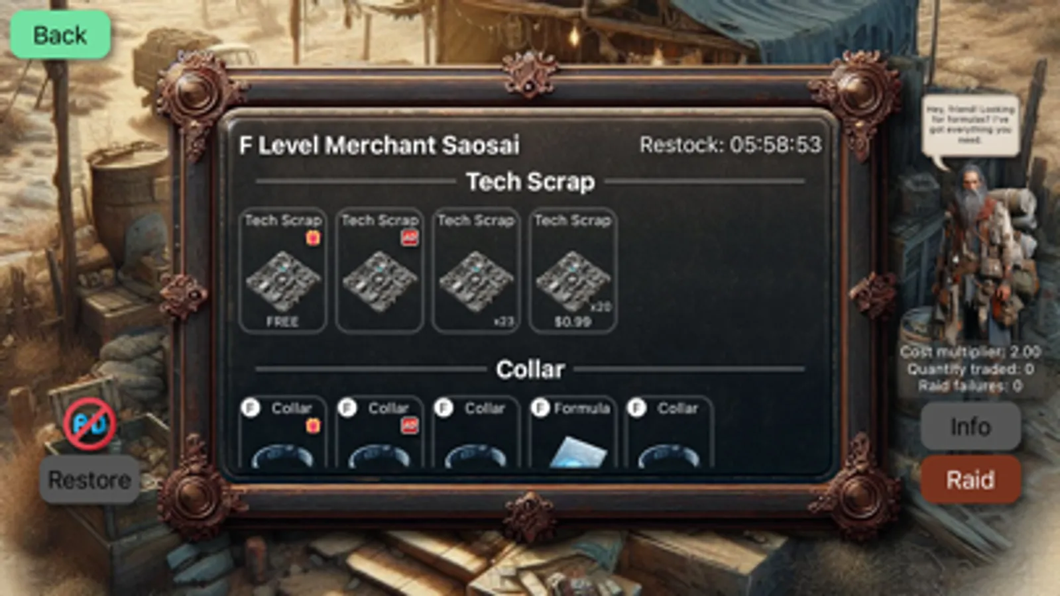Claim the FREE Tech Scrap item
Screen dimensions: 1060x596
pyautogui.click(x=282, y=270)
